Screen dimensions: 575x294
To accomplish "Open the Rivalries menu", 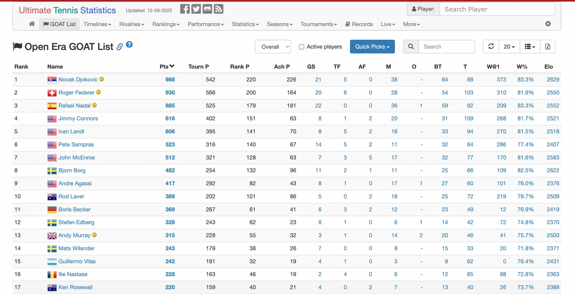I will point(132,24).
